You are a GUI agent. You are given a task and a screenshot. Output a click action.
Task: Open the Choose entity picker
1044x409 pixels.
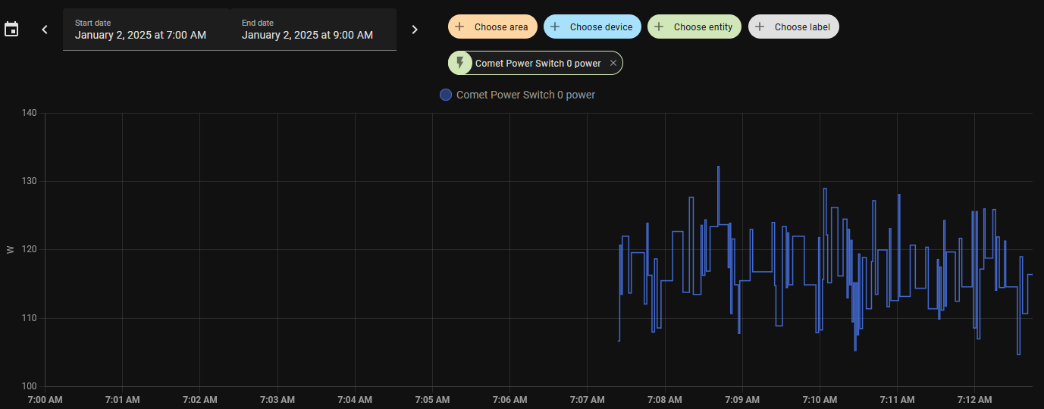[703, 27]
